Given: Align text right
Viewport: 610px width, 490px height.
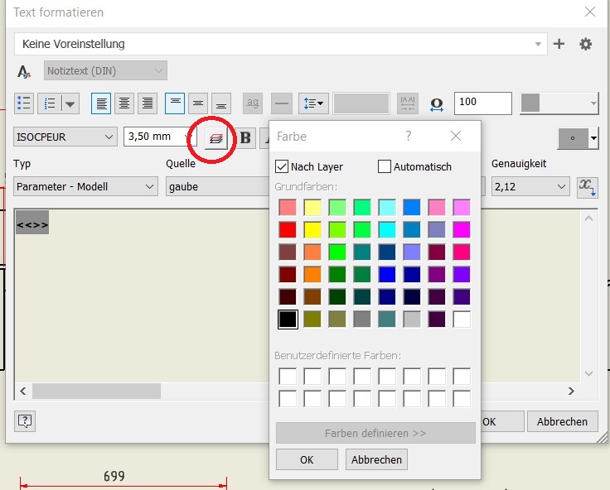Looking at the screenshot, I should coord(148,103).
